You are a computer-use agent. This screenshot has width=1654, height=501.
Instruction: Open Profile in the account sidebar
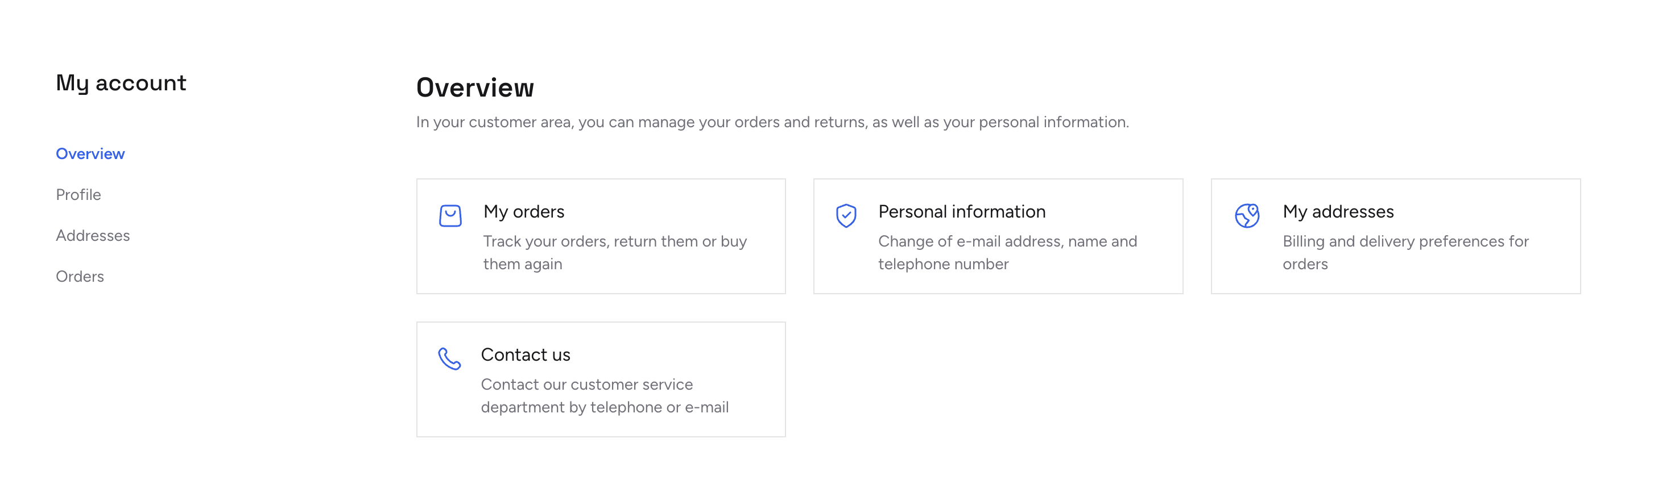78,194
